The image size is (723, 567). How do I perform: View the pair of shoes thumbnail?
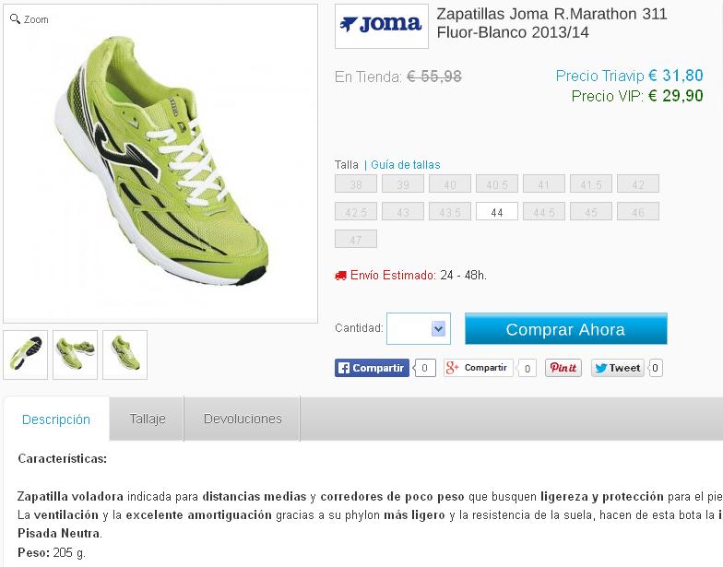click(76, 354)
